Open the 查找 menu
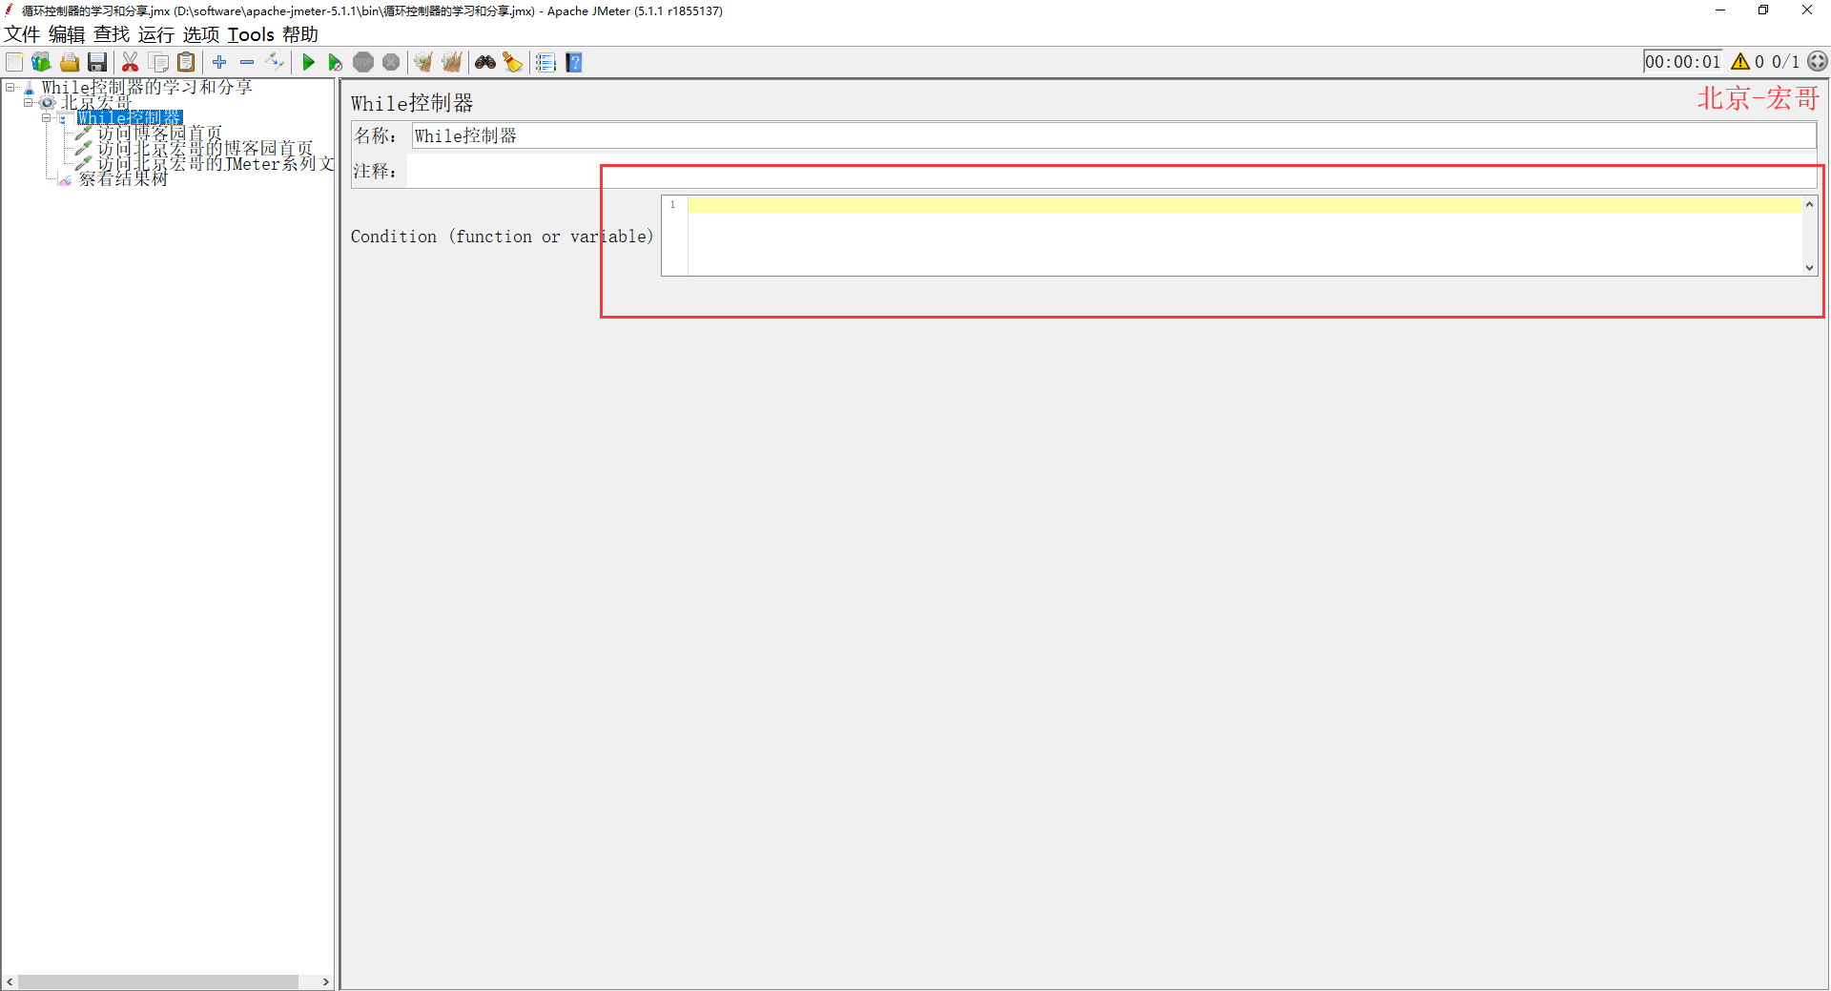 coord(112,34)
